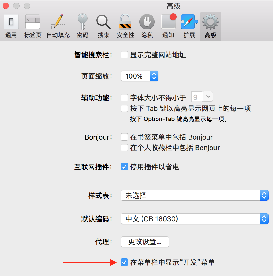Open the 通用 (General) preferences pane
273x276 pixels.
pyautogui.click(x=11, y=26)
